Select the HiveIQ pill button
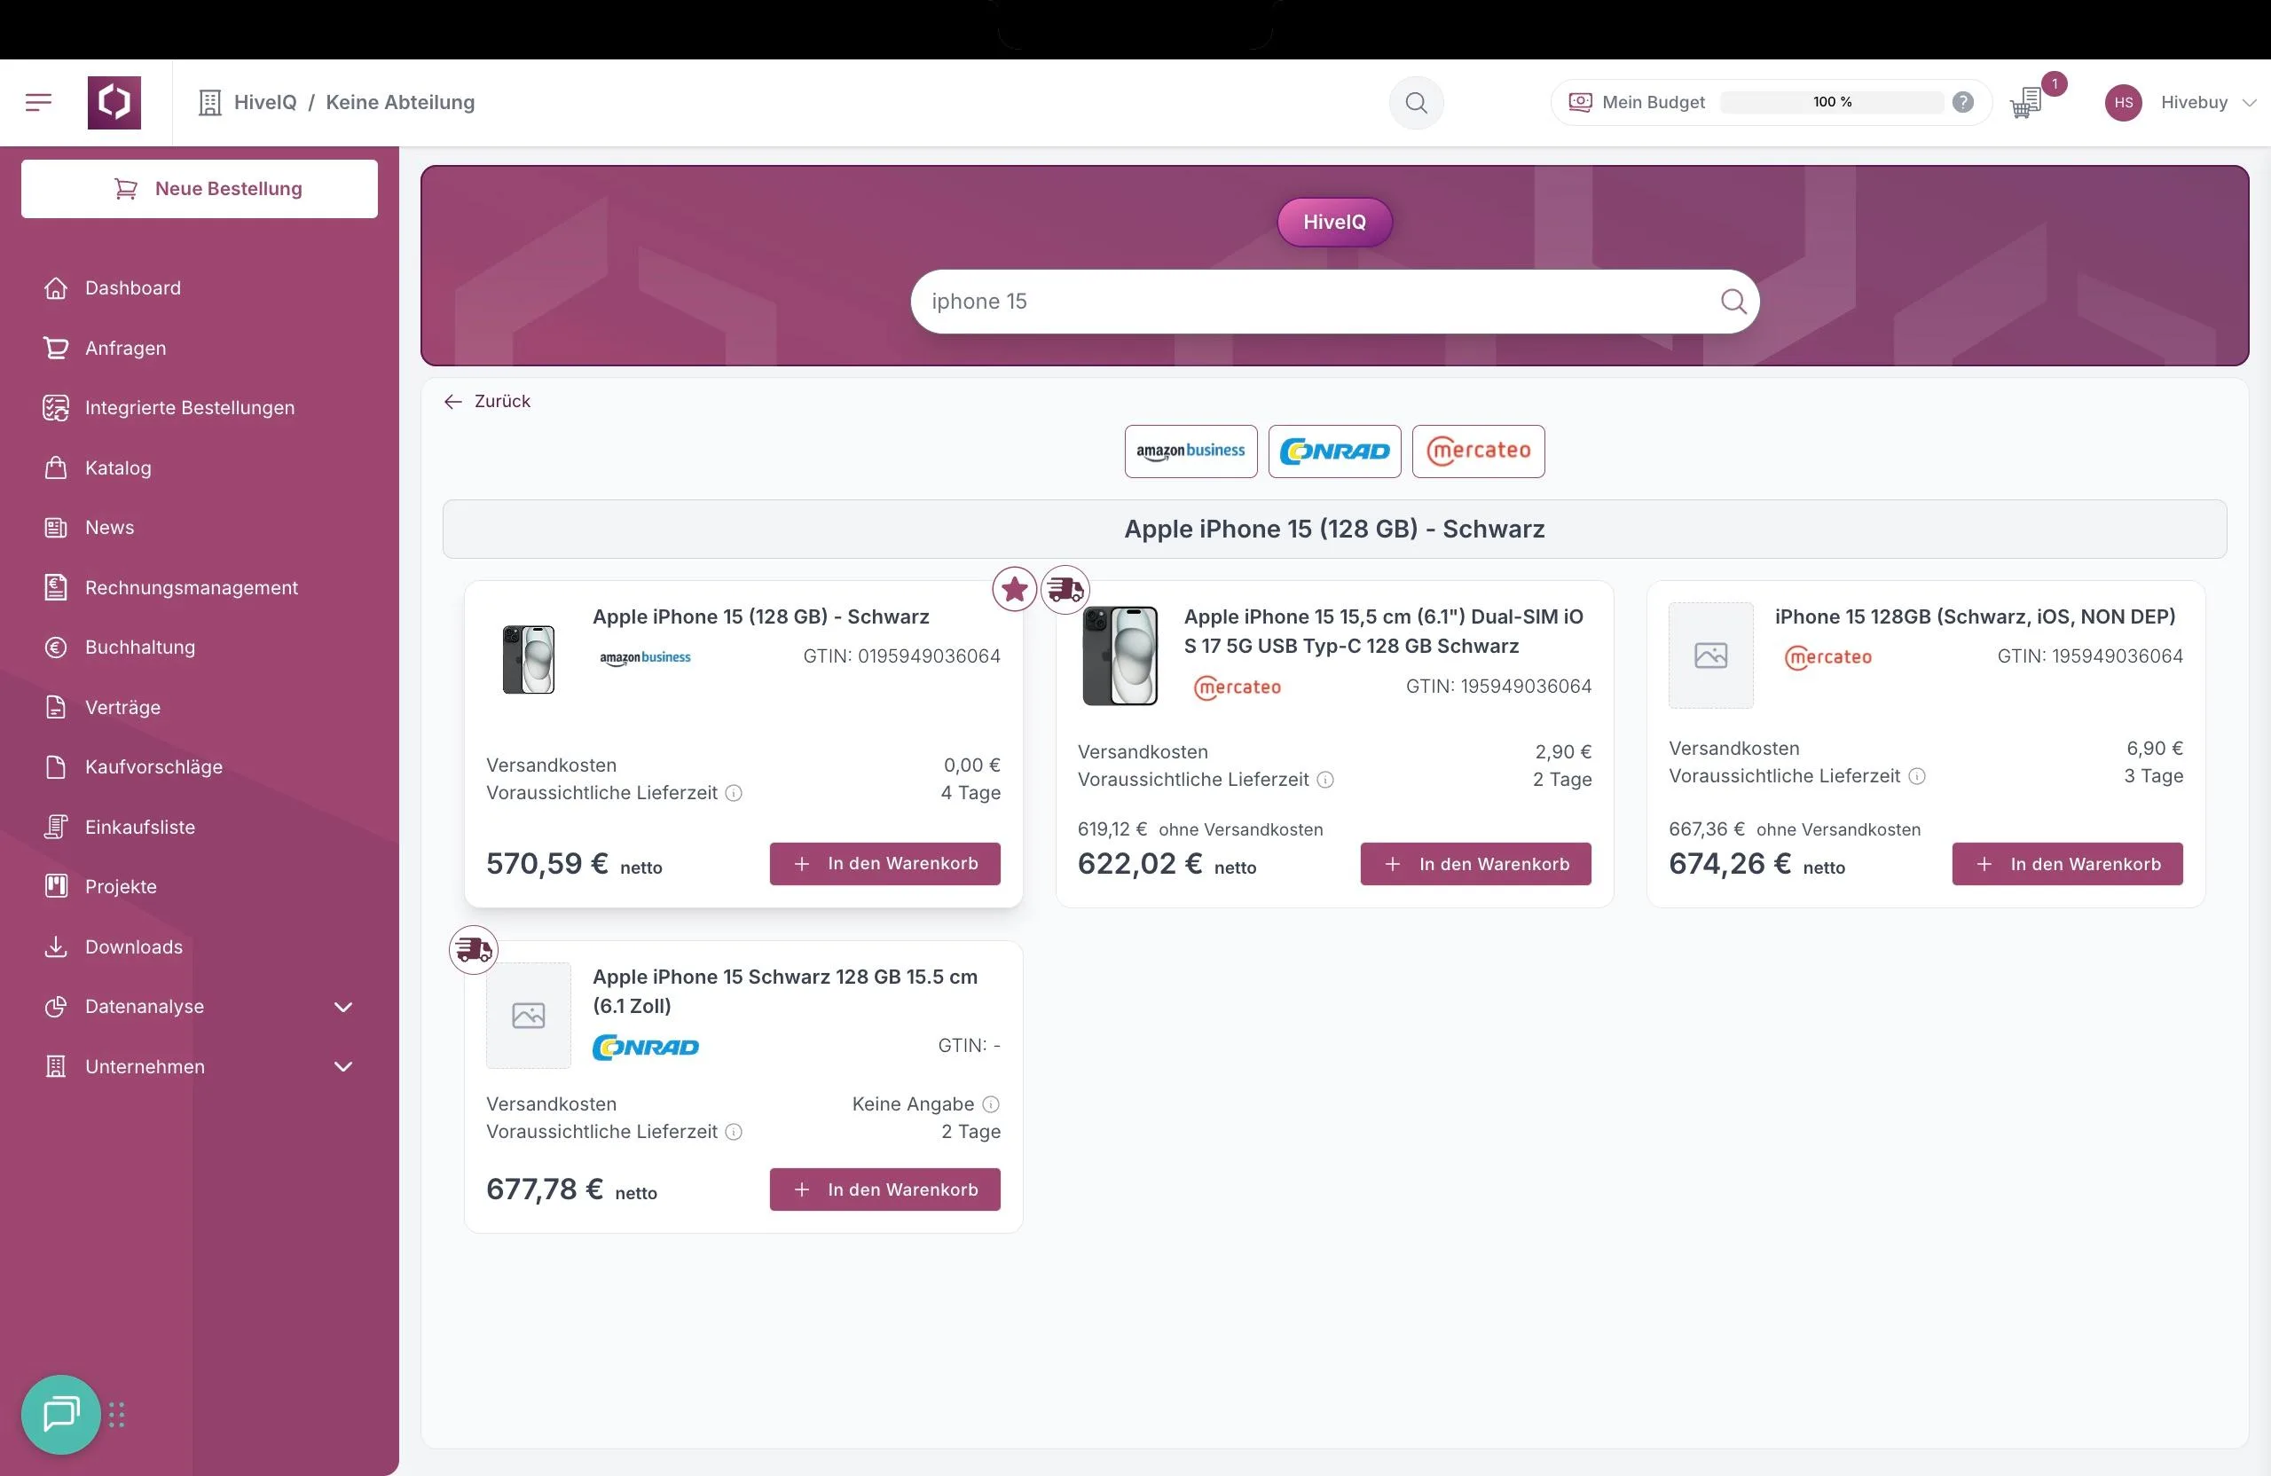This screenshot has width=2271, height=1476. 1334,223
